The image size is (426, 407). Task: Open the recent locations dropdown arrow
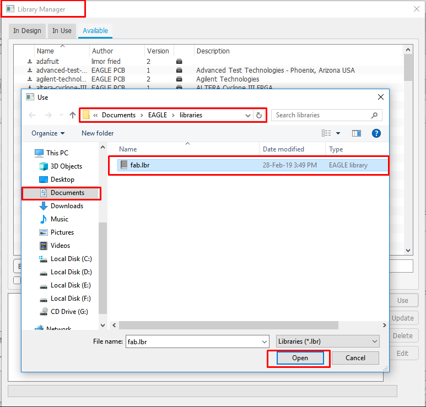pyautogui.click(x=61, y=115)
